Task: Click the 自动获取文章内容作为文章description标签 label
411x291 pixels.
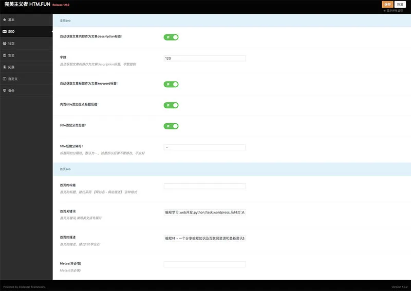Action: [91, 36]
